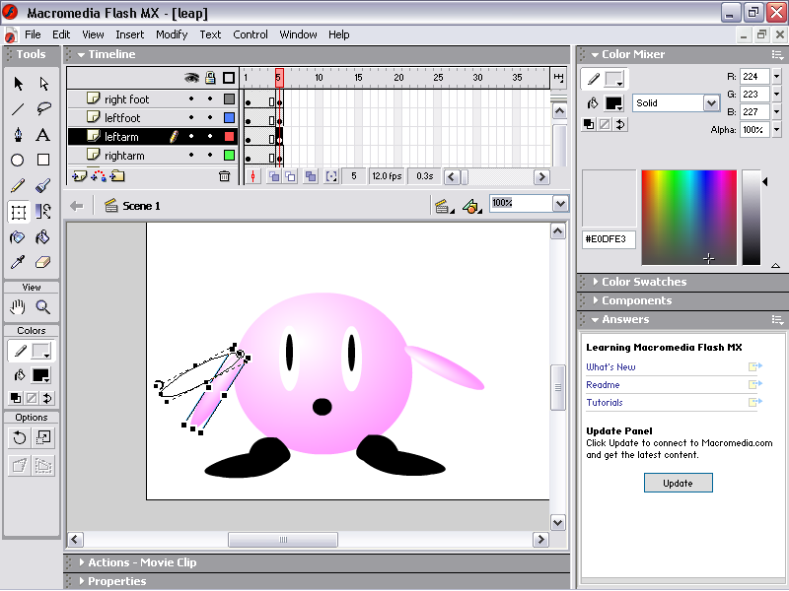Click the hex color value field

coord(608,239)
